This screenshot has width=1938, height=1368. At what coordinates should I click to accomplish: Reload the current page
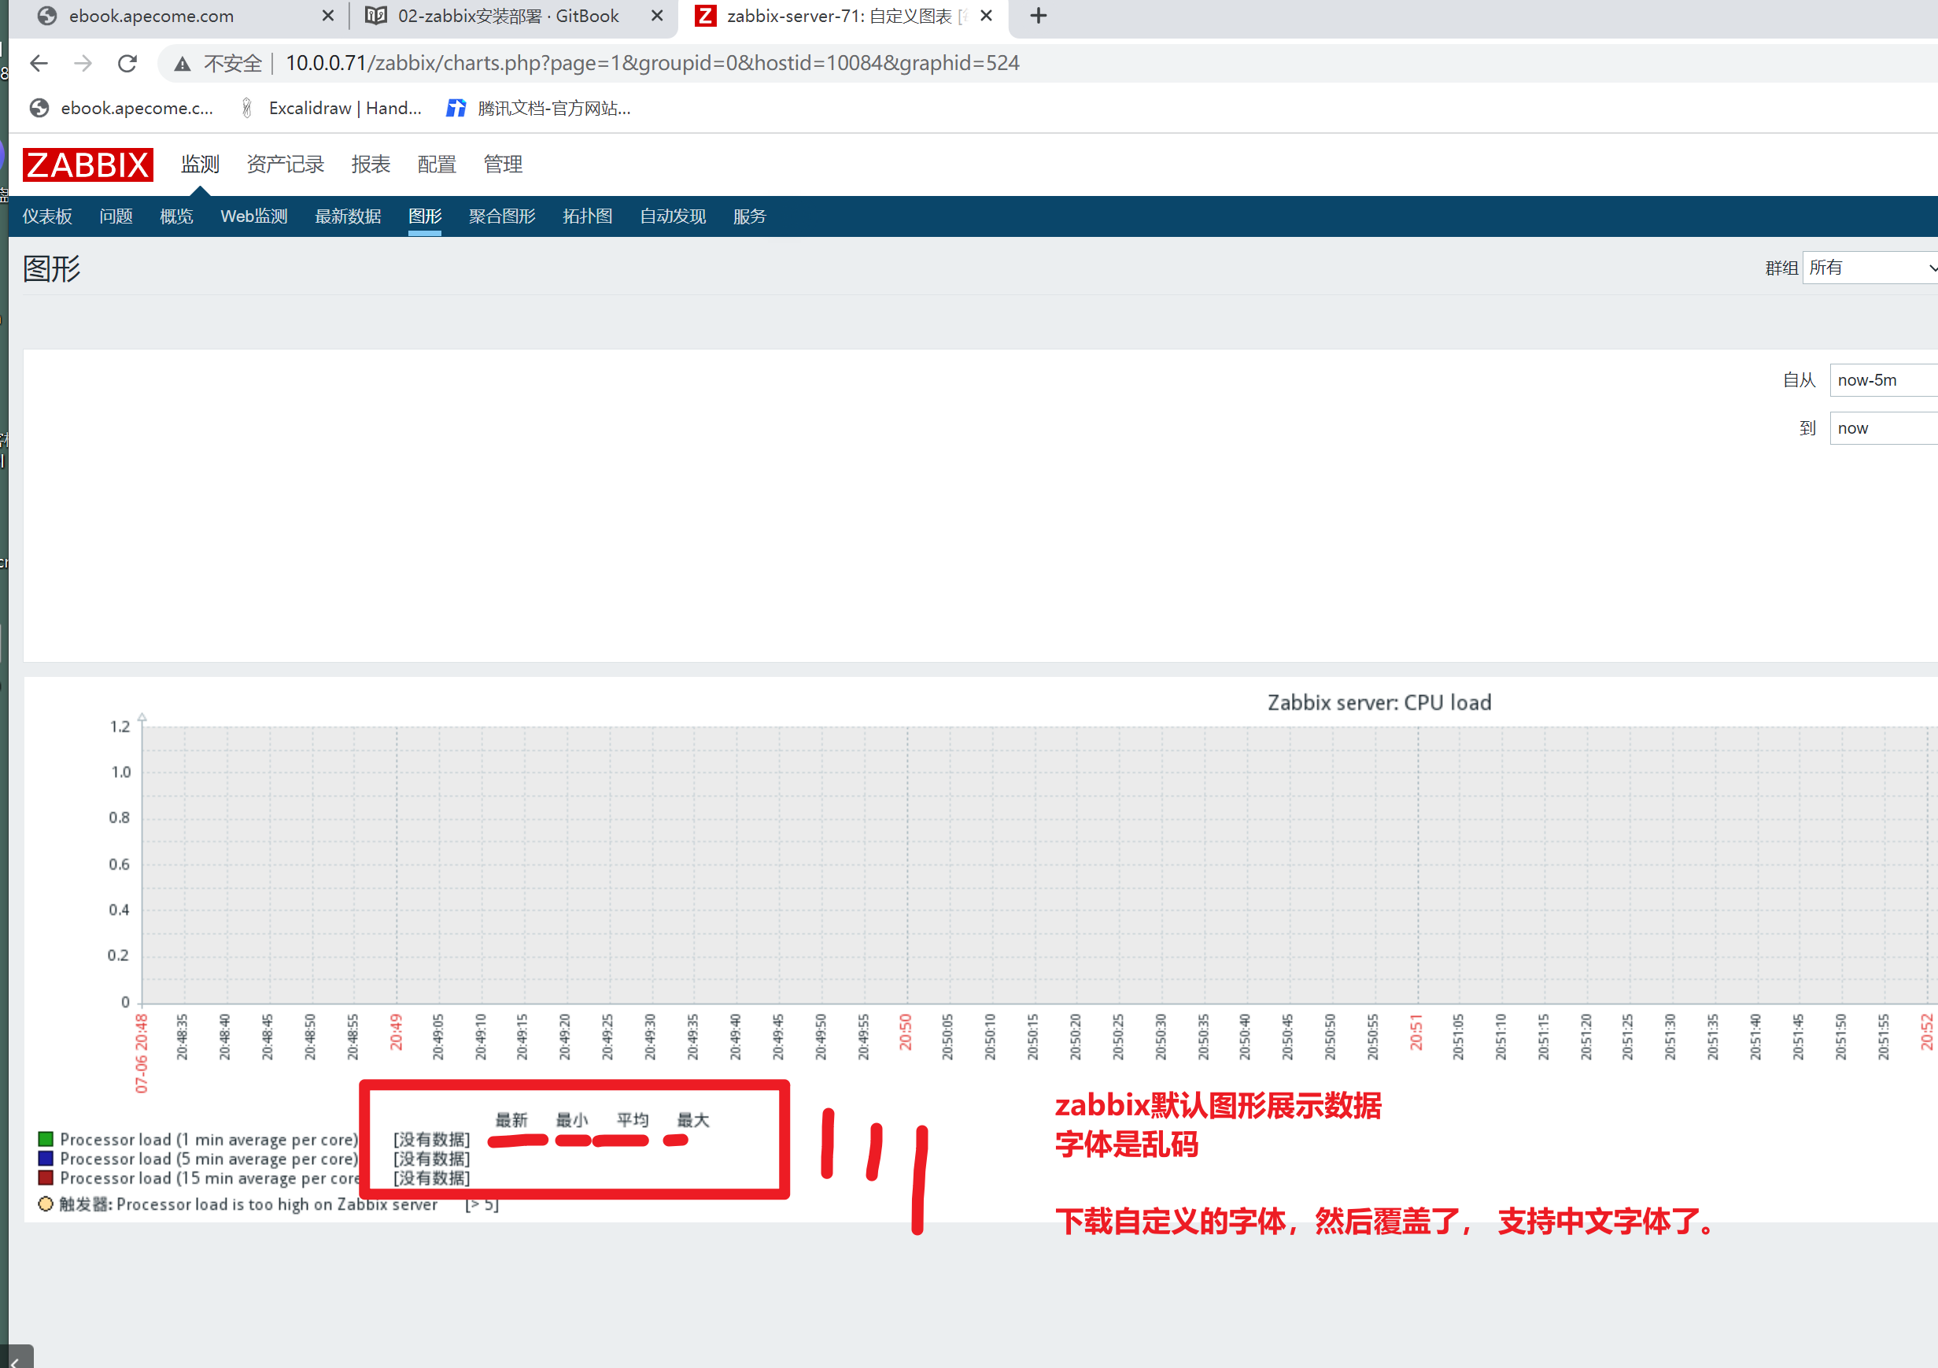click(127, 63)
